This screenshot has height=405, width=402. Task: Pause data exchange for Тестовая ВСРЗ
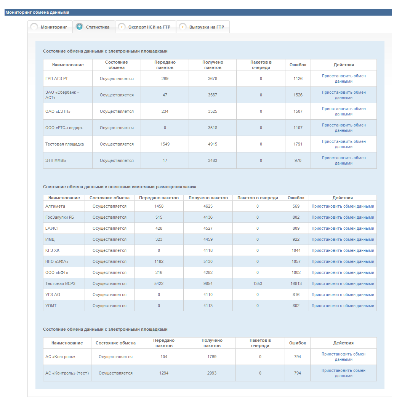point(343,283)
